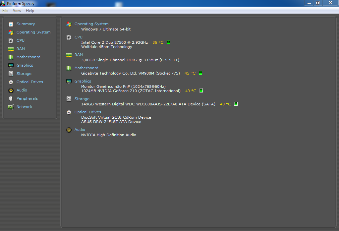This screenshot has height=231, width=339.
Task: Open Motherboard section from sidebar
Action: pos(28,57)
